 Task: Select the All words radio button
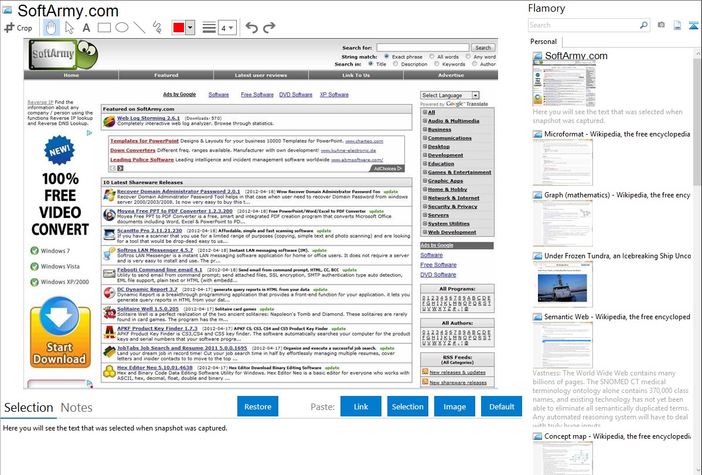pyautogui.click(x=432, y=56)
